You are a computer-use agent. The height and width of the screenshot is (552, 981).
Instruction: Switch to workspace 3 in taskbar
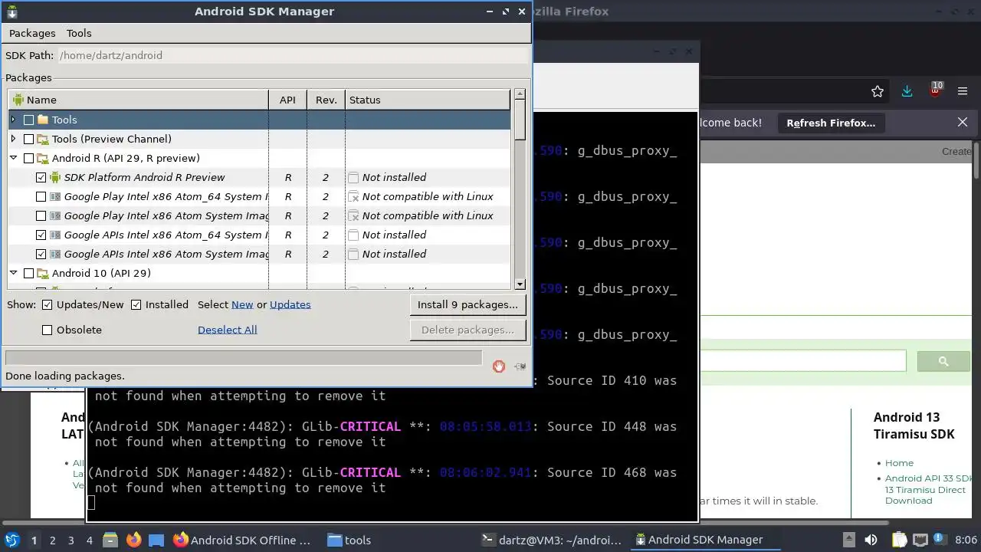tap(71, 540)
